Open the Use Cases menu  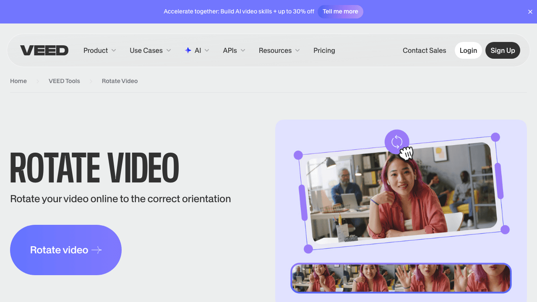(x=149, y=50)
